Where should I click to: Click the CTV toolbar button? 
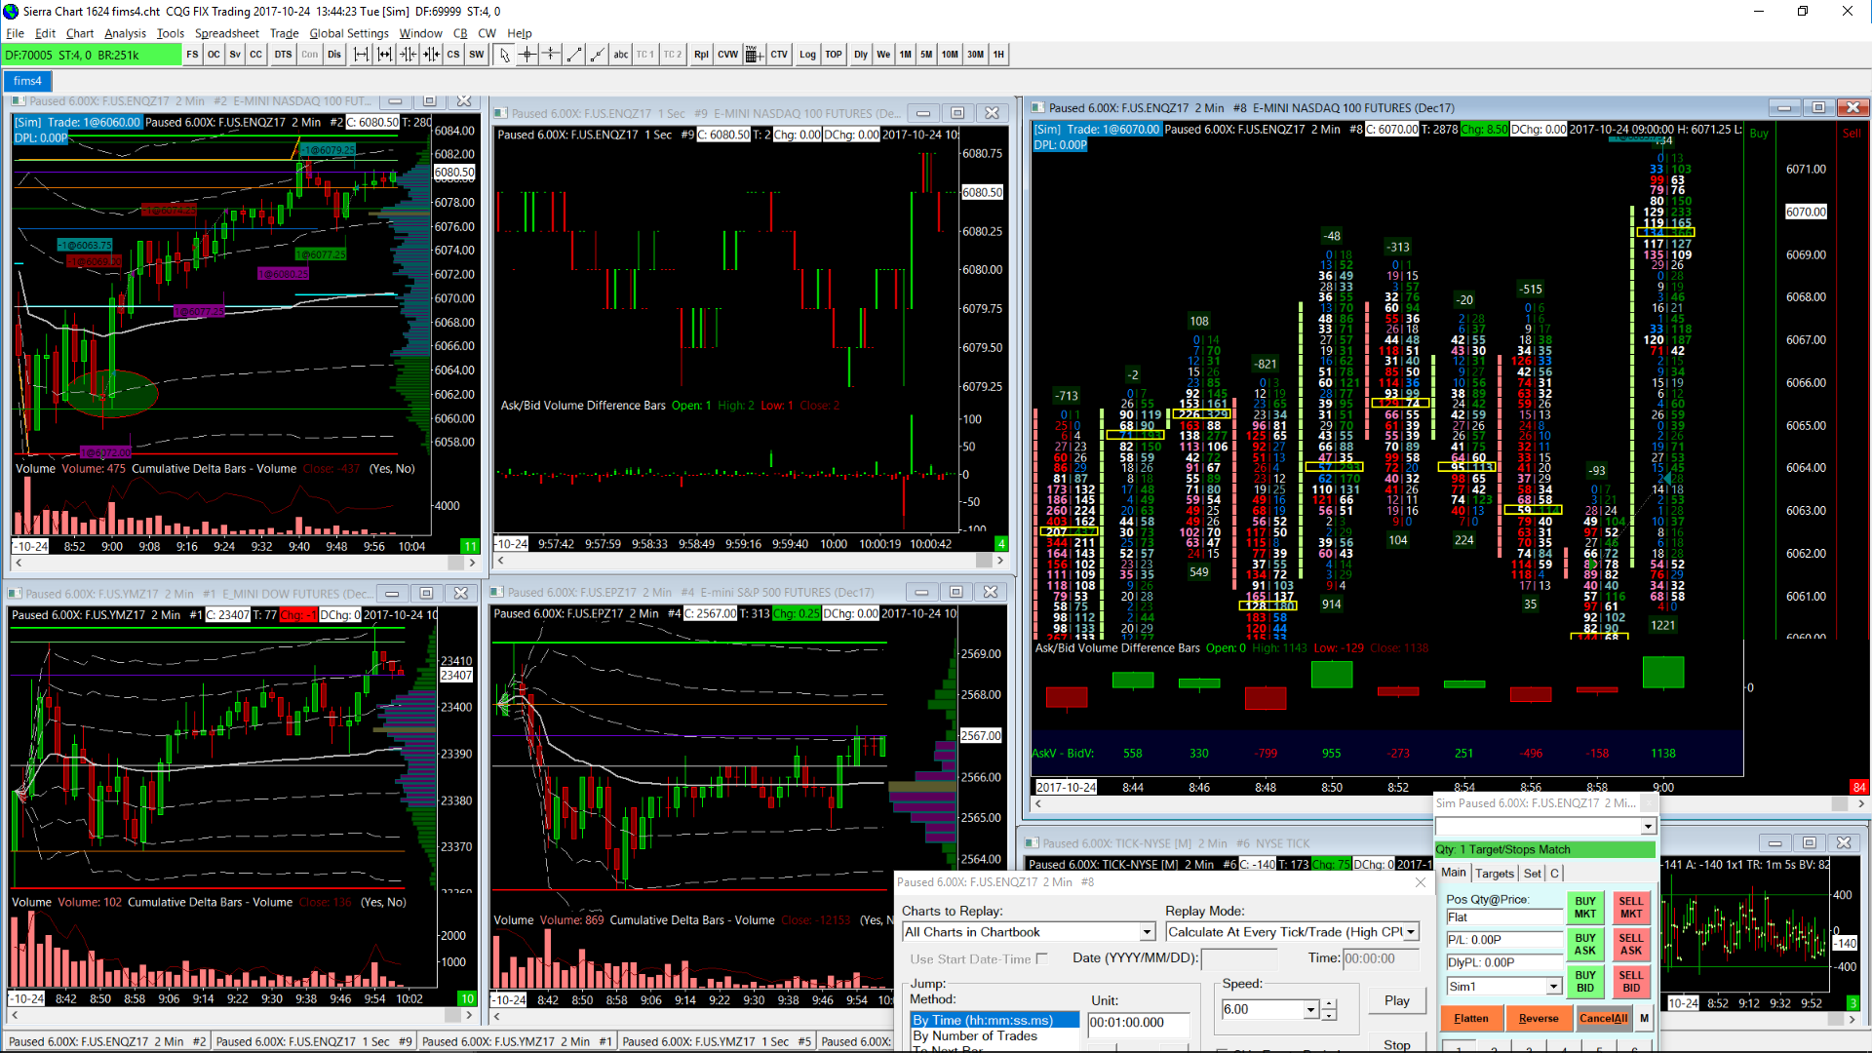[x=779, y=55]
